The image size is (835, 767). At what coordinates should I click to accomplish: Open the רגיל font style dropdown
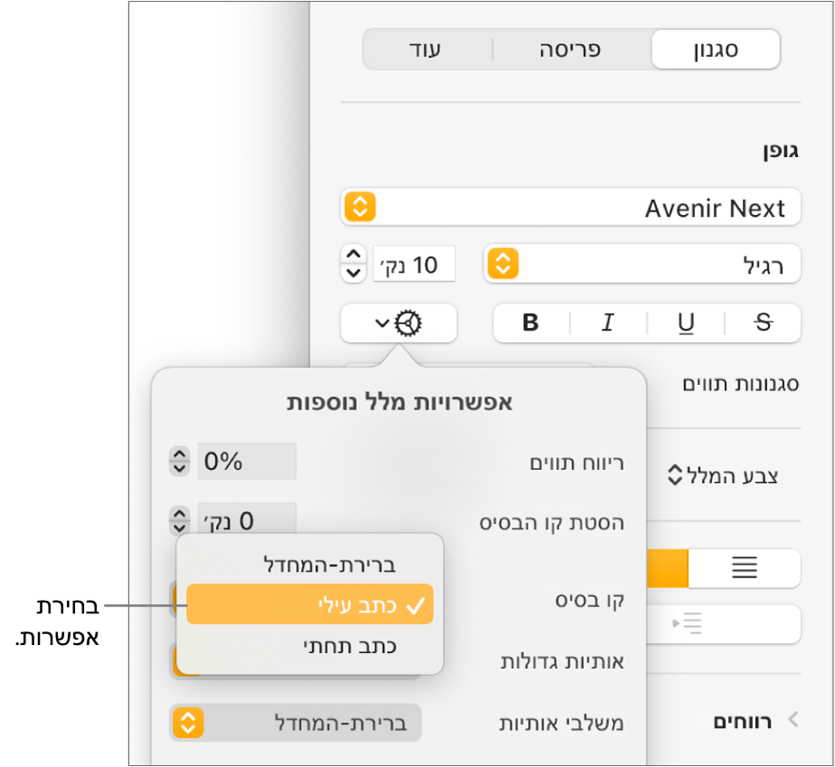click(642, 264)
